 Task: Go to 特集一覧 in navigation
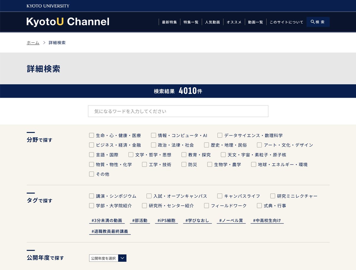point(191,22)
